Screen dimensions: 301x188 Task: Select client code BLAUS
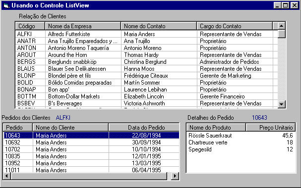pyautogui.click(x=26, y=69)
